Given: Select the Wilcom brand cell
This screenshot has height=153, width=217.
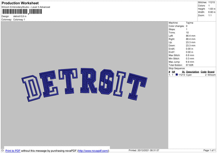Looking at the screenshot, I should tap(212, 75).
